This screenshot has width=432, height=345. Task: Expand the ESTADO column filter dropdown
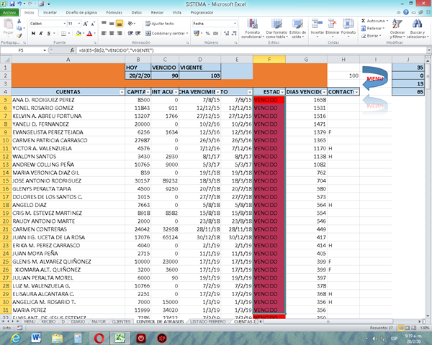tap(282, 92)
